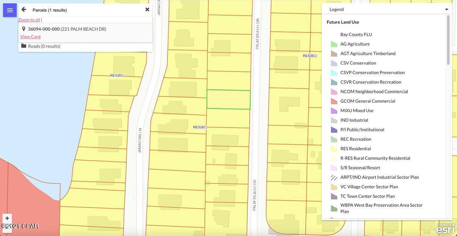Click the parcel map pin icon

(24, 29)
